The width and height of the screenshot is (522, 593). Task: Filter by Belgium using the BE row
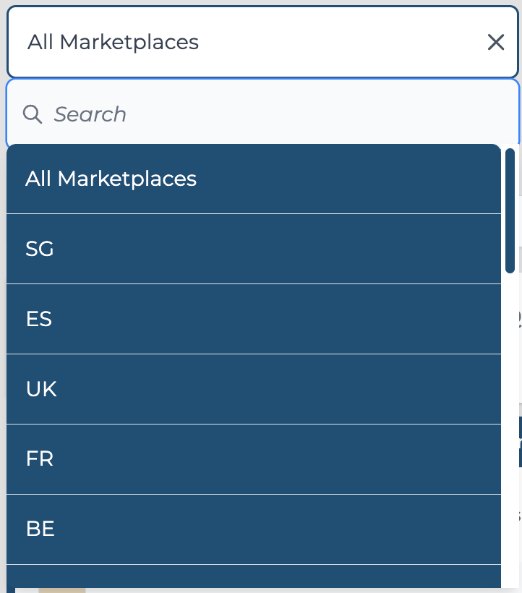254,529
